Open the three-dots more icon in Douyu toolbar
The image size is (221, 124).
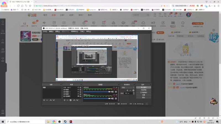[x=183, y=23]
